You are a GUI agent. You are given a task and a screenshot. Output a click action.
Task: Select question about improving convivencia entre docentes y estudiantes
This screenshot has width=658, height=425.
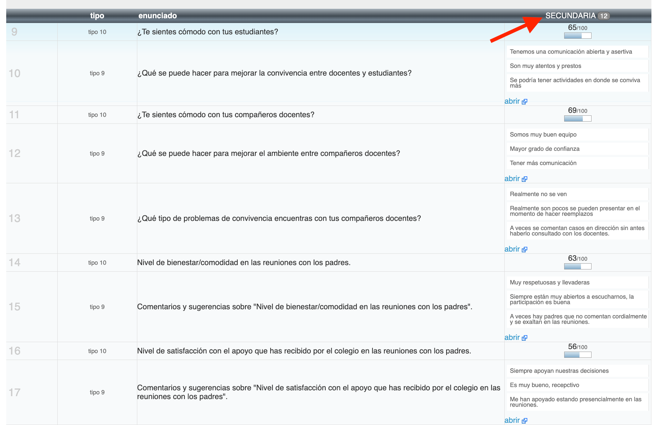coord(274,73)
